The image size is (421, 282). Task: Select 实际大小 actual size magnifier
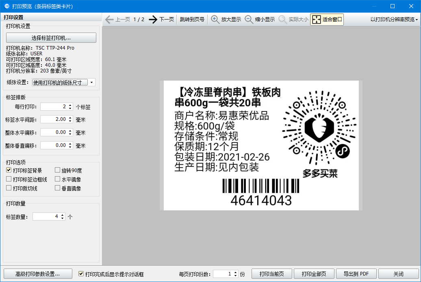[x=293, y=20]
